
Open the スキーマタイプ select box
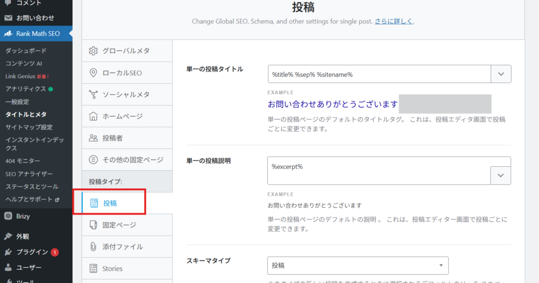[x=358, y=266]
